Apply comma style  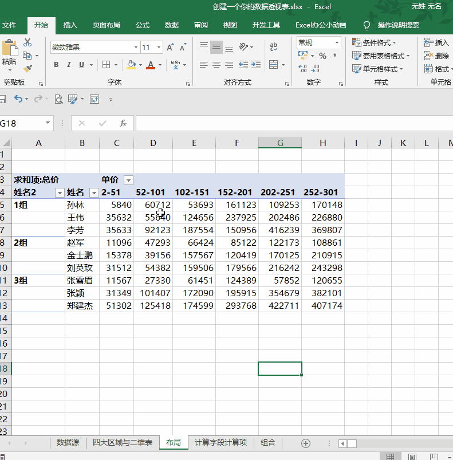[x=334, y=56]
